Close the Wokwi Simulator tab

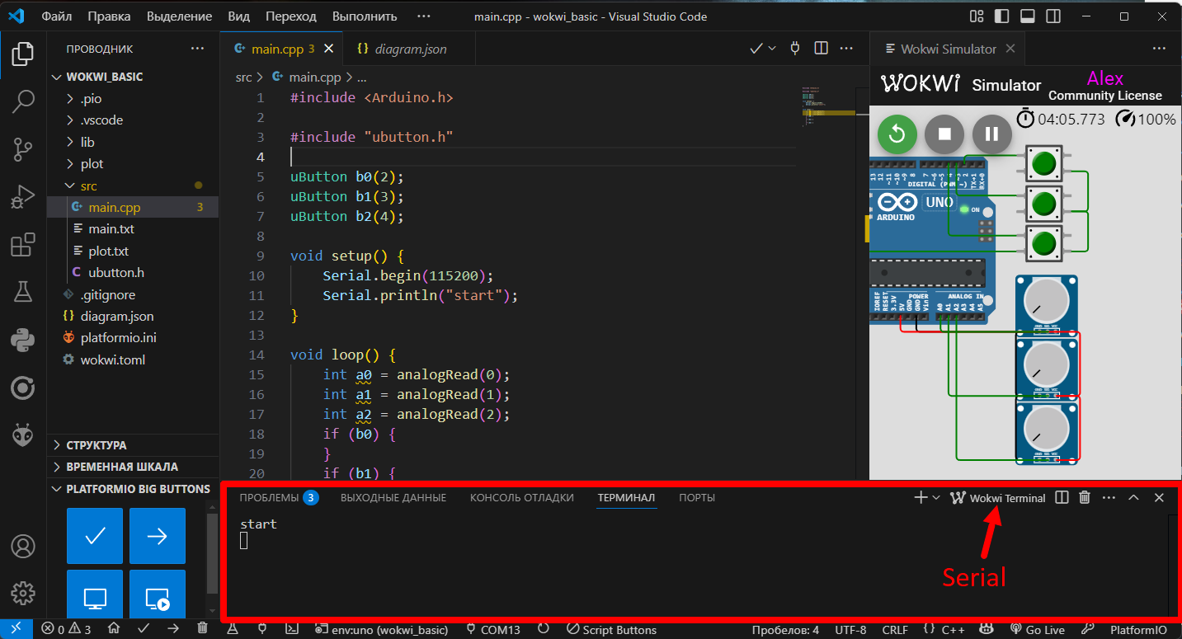point(1010,49)
